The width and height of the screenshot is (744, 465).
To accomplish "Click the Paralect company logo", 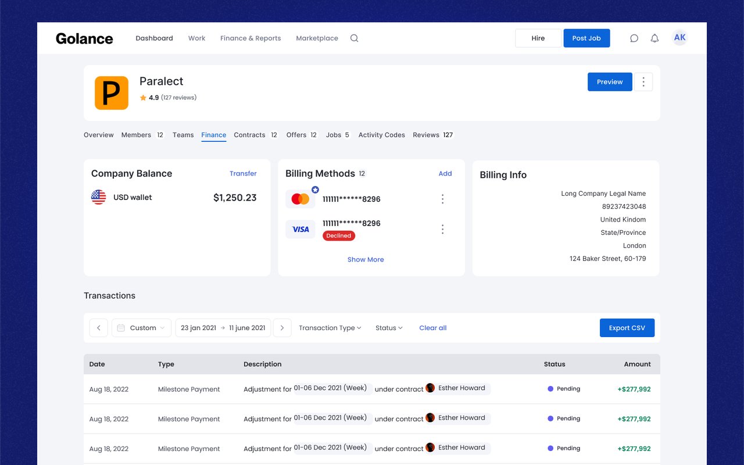I will click(112, 93).
